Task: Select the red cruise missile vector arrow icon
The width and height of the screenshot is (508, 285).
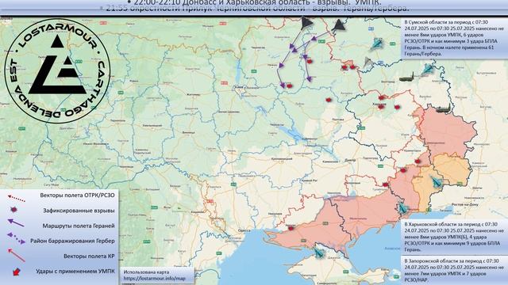Action: click(16, 255)
